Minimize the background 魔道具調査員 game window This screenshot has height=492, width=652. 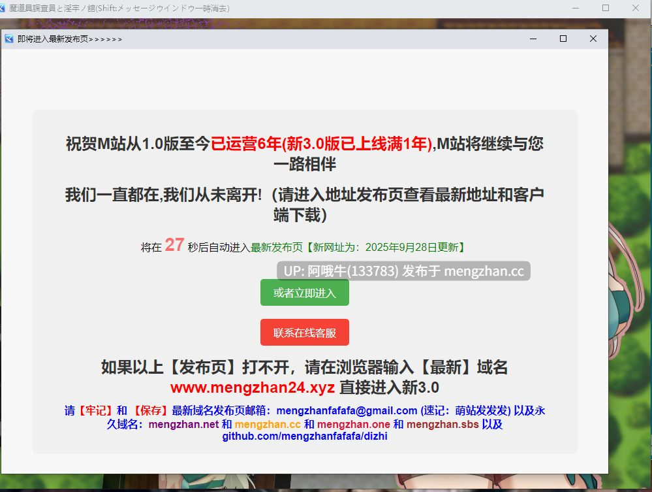[576, 8]
